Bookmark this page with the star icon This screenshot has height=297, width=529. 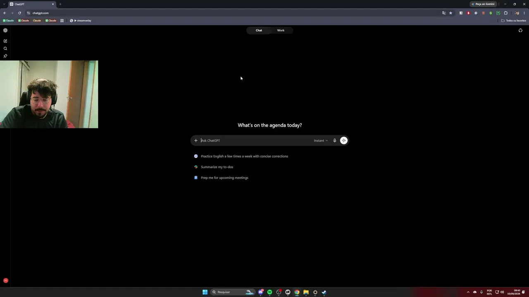tap(450, 13)
